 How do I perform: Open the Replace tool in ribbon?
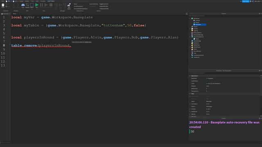pyautogui.click(x=27, y=5)
